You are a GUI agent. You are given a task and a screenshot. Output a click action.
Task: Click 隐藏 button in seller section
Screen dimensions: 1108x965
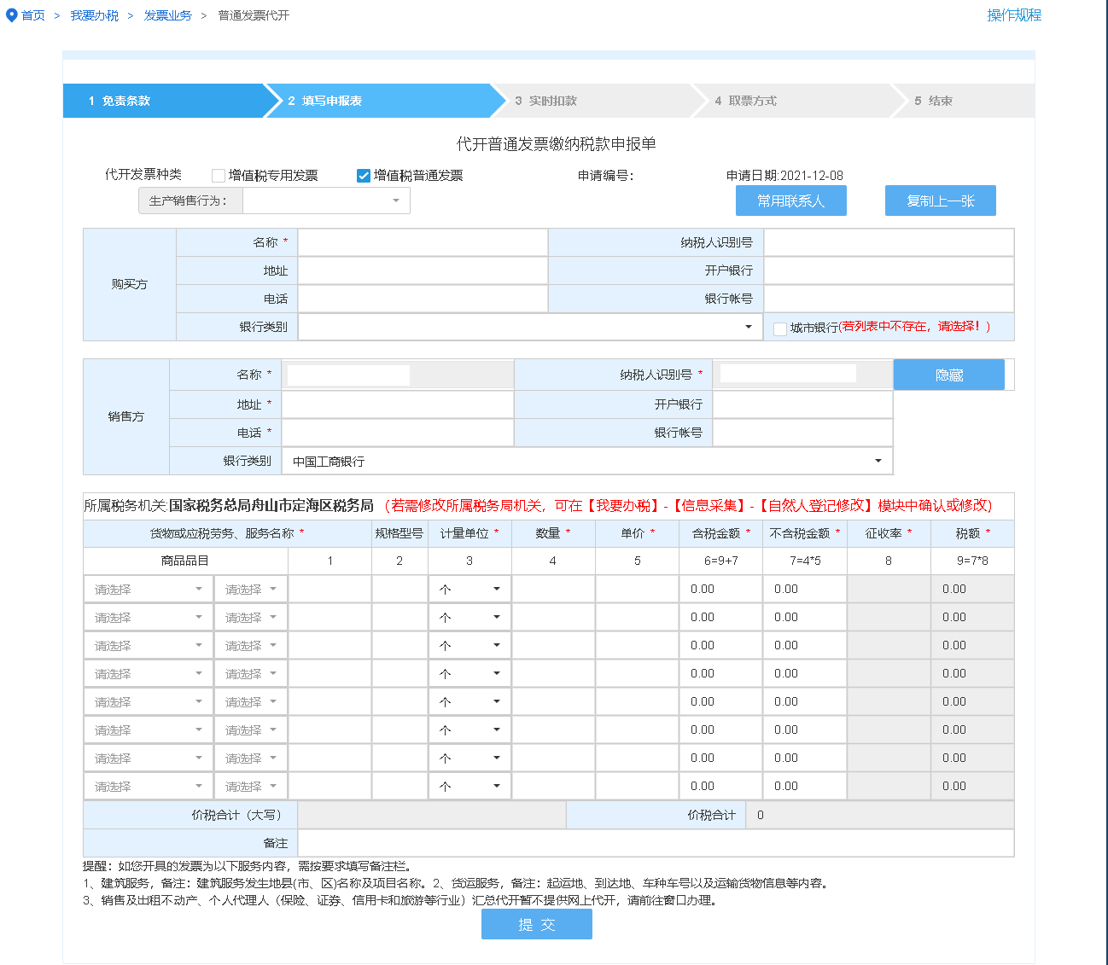point(949,375)
